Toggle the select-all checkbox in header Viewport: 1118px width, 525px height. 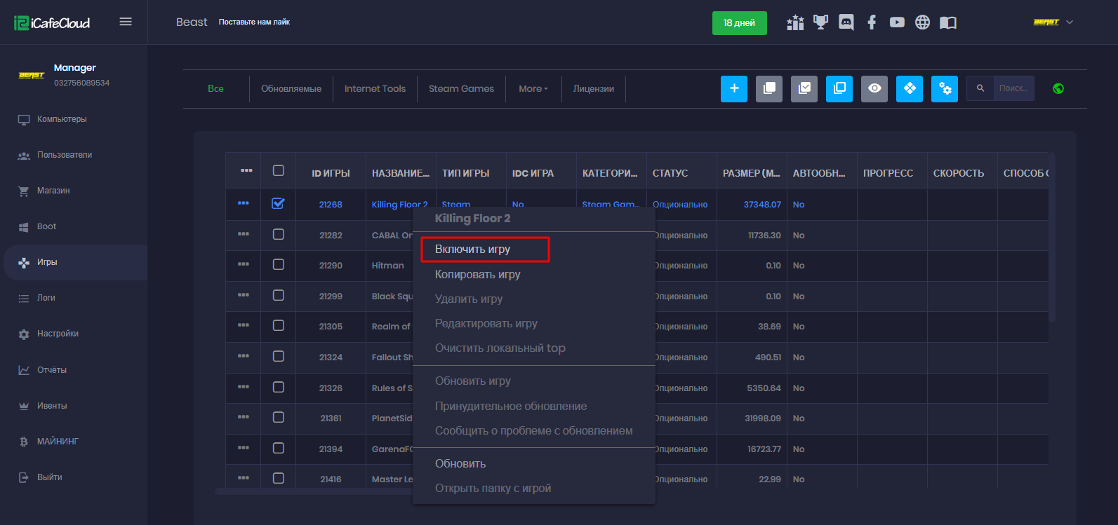tap(279, 170)
